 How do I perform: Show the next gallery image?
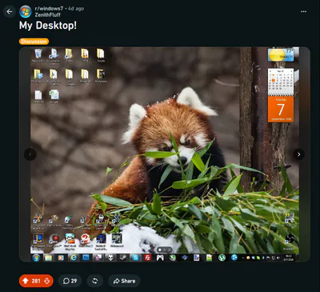(298, 154)
